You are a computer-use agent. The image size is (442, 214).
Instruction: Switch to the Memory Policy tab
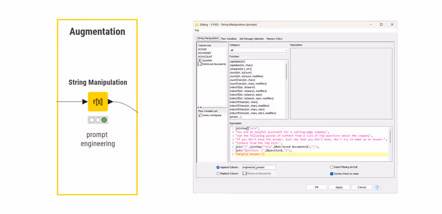[x=274, y=39]
